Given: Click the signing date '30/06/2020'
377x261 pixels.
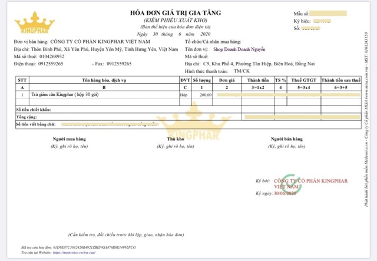Looking at the screenshot, I should tap(285, 193).
